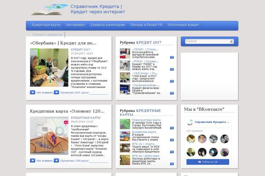Open the «Промсвязьбанк»... list item
Viewport: 265px width, 176px height.
146,85
